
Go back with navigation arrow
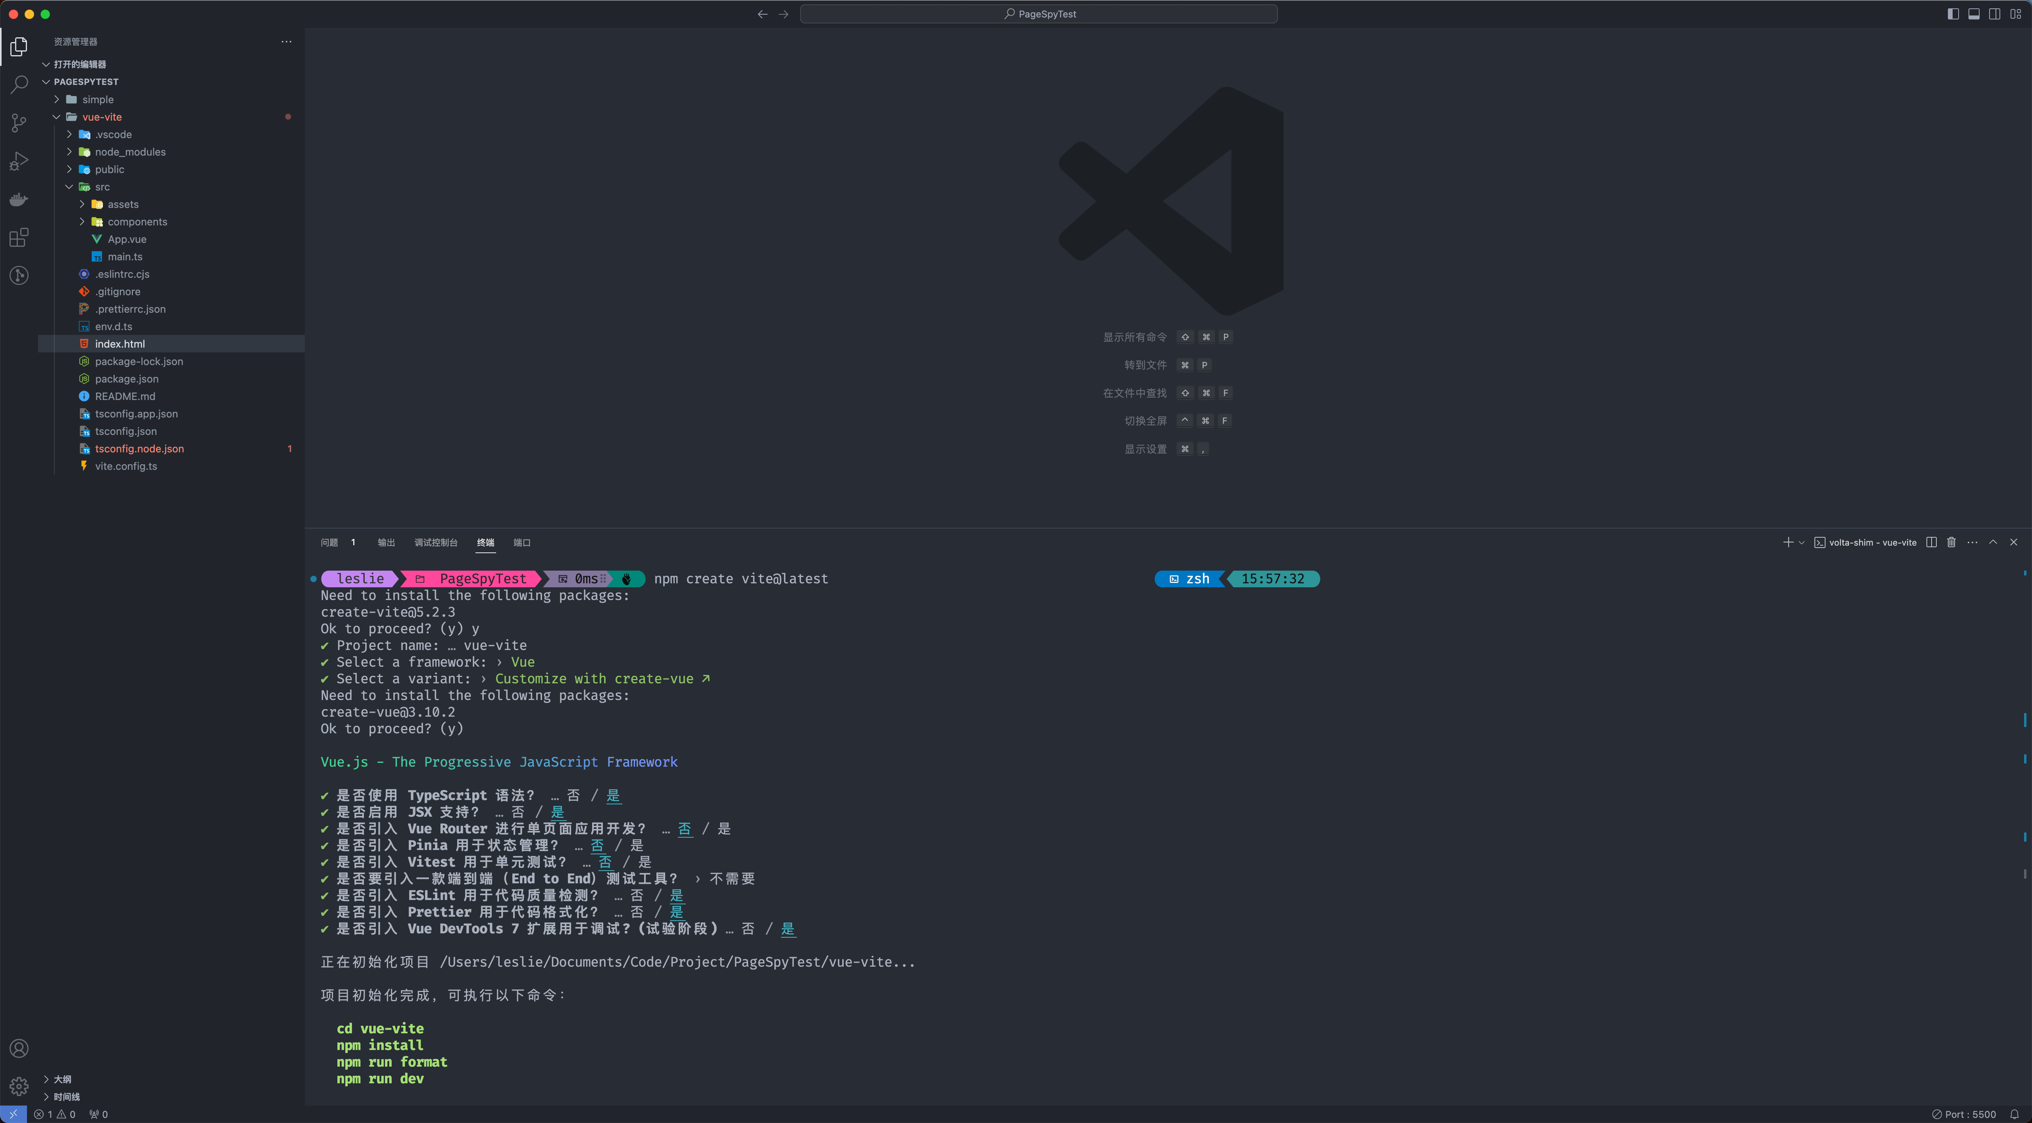tap(762, 14)
